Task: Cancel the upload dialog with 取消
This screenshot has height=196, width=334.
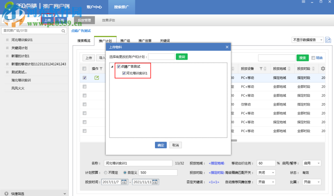Action: (x=175, y=145)
